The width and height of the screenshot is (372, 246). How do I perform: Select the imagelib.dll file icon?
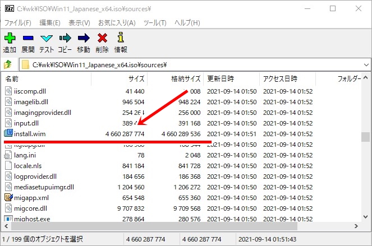point(8,101)
